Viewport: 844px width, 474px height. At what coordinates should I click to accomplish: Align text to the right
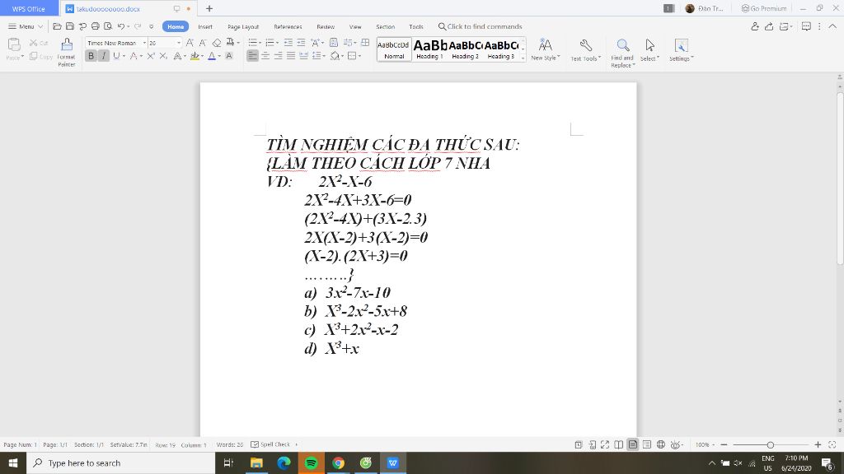click(278, 56)
